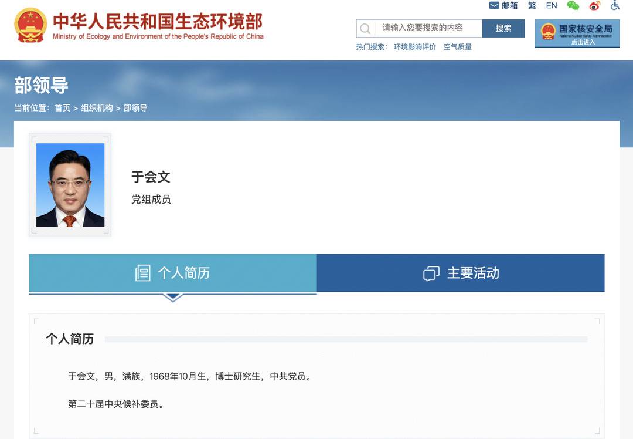Select the 主要活动 tab
Viewport: 633px width, 439px height.
click(461, 273)
